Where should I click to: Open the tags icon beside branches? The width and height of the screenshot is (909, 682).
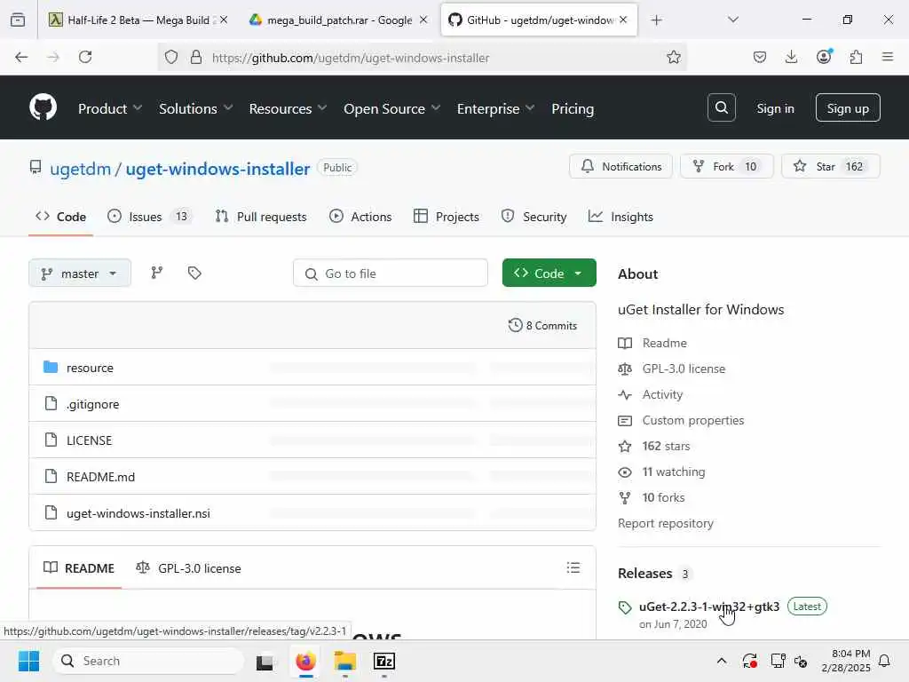click(194, 274)
